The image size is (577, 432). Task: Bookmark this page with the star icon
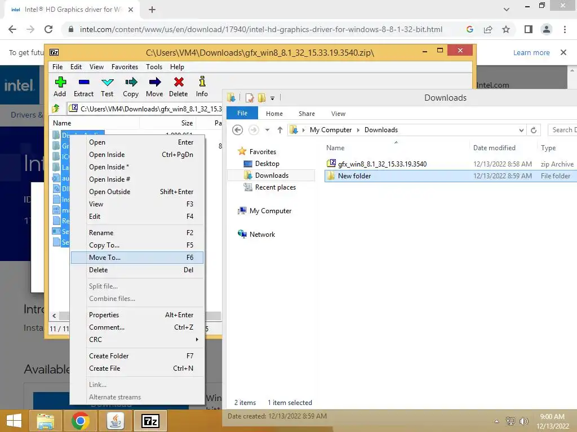tap(506, 29)
